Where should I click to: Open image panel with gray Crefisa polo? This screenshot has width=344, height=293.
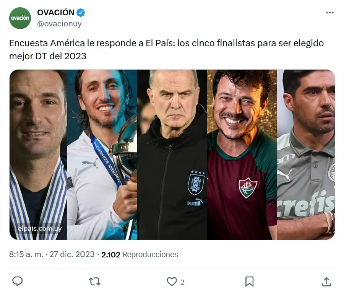tap(306, 155)
